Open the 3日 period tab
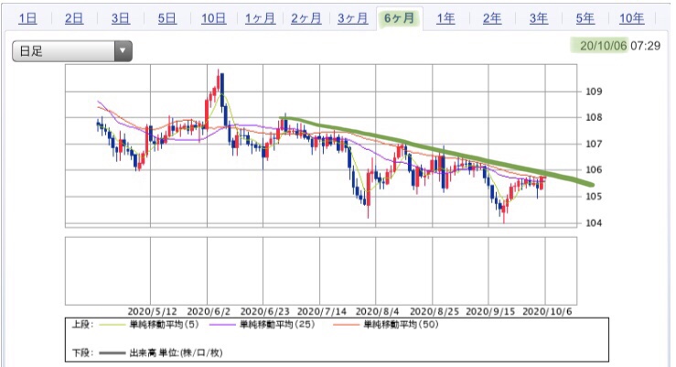 pyautogui.click(x=121, y=18)
